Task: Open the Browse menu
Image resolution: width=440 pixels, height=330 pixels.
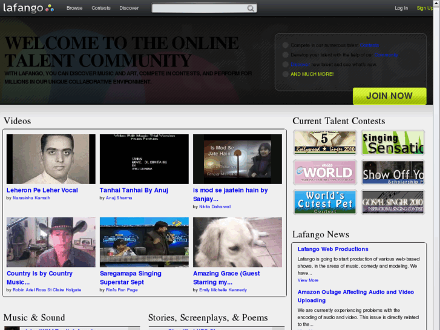Action: [x=74, y=8]
